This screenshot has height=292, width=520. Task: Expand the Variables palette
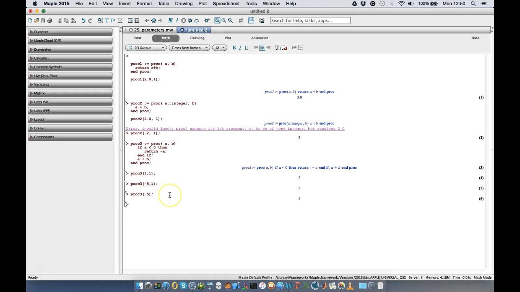pos(70,84)
